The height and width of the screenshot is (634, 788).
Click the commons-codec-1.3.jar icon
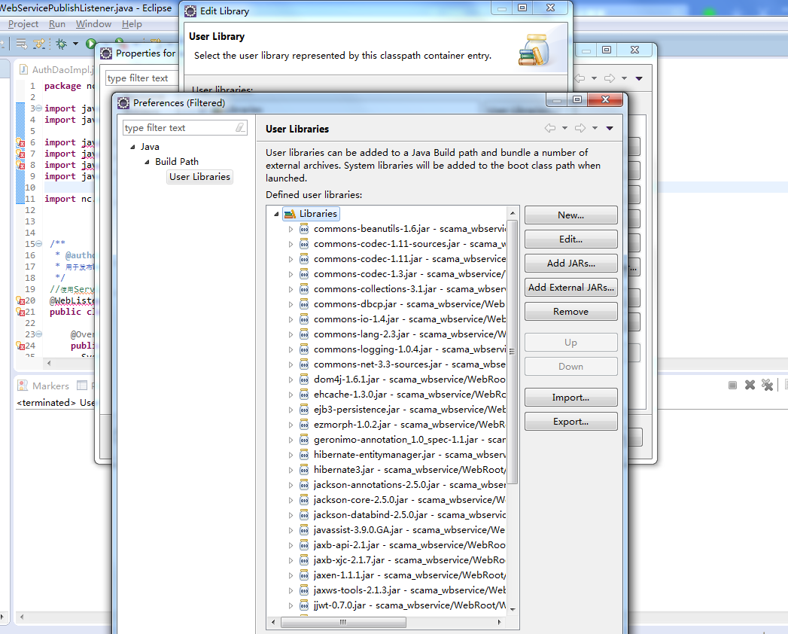[304, 275]
